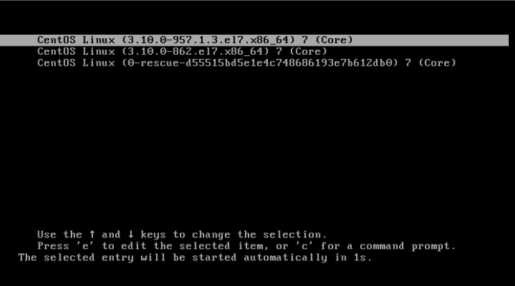Image resolution: width=515 pixels, height=286 pixels.
Task: Click the 1s auto-boot countdown value
Action: click(x=360, y=258)
